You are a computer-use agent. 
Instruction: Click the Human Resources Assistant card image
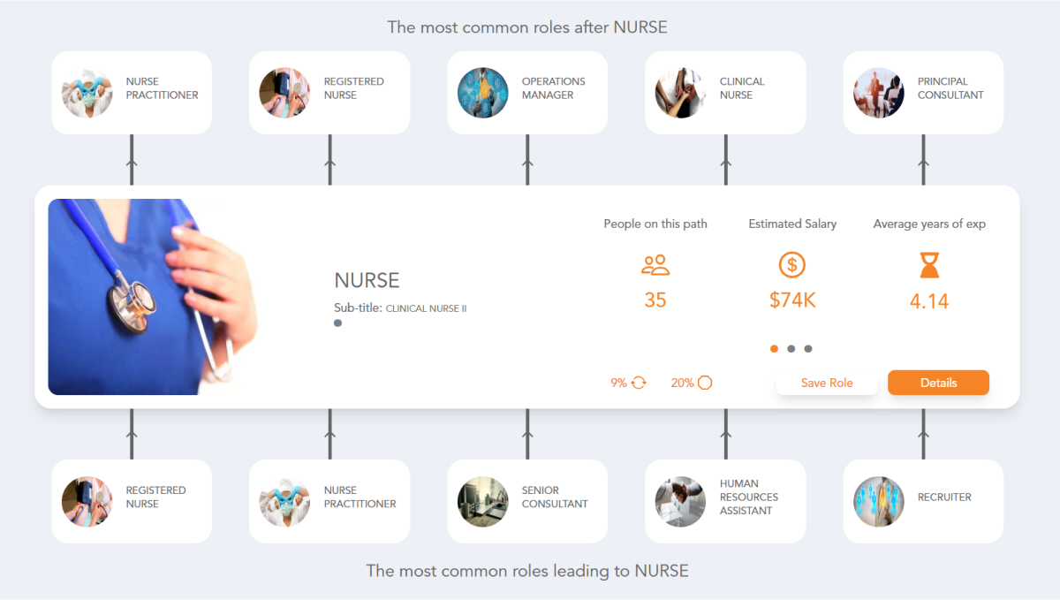click(x=681, y=501)
